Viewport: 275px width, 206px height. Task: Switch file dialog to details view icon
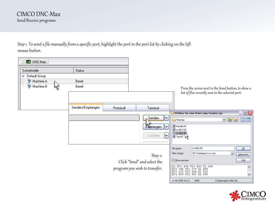point(248,120)
